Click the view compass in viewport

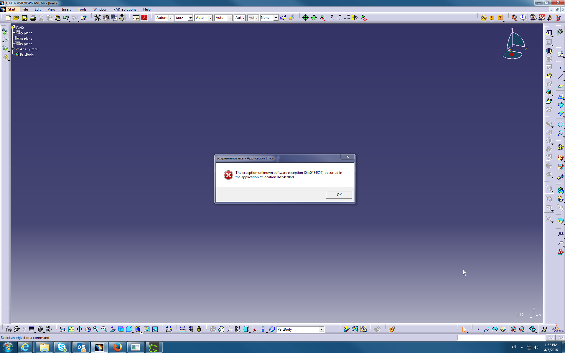click(514, 44)
